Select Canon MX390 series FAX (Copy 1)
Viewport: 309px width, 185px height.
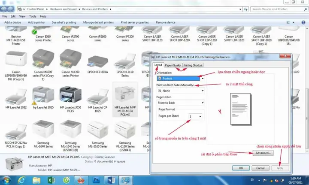pos(43,65)
